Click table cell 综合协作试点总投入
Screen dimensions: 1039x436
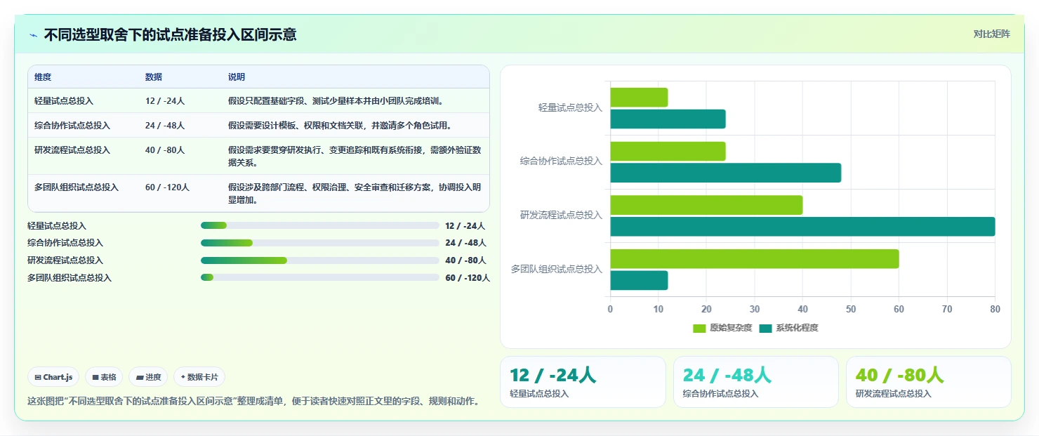point(72,126)
